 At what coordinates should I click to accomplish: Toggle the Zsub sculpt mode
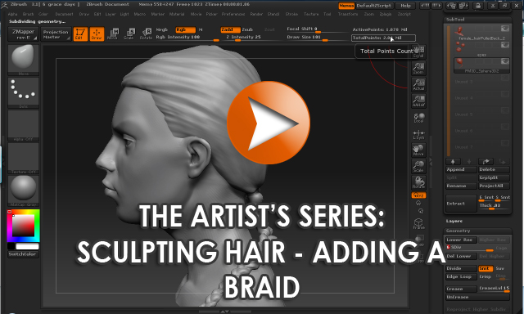(x=247, y=29)
